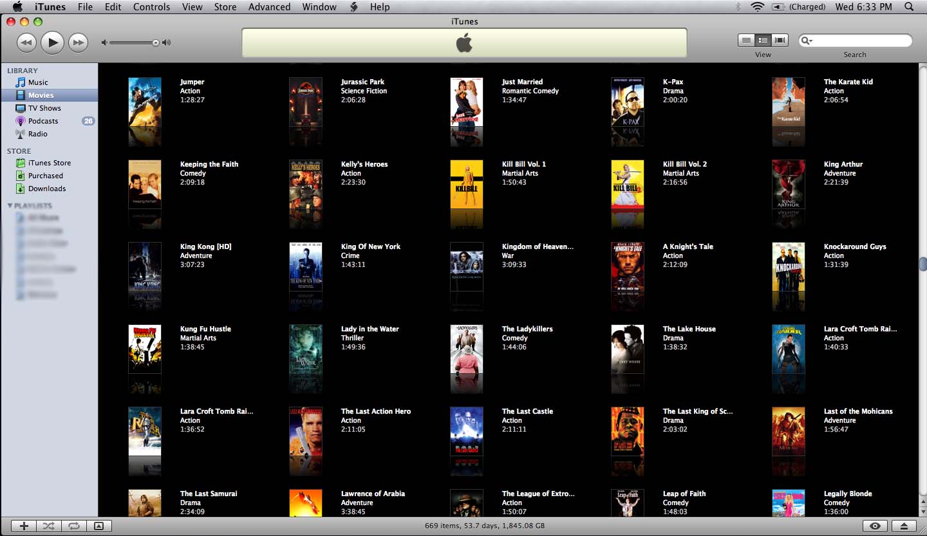Viewport: 927px width, 536px height.
Task: Select The Karate Kid poster
Action: click(x=789, y=102)
